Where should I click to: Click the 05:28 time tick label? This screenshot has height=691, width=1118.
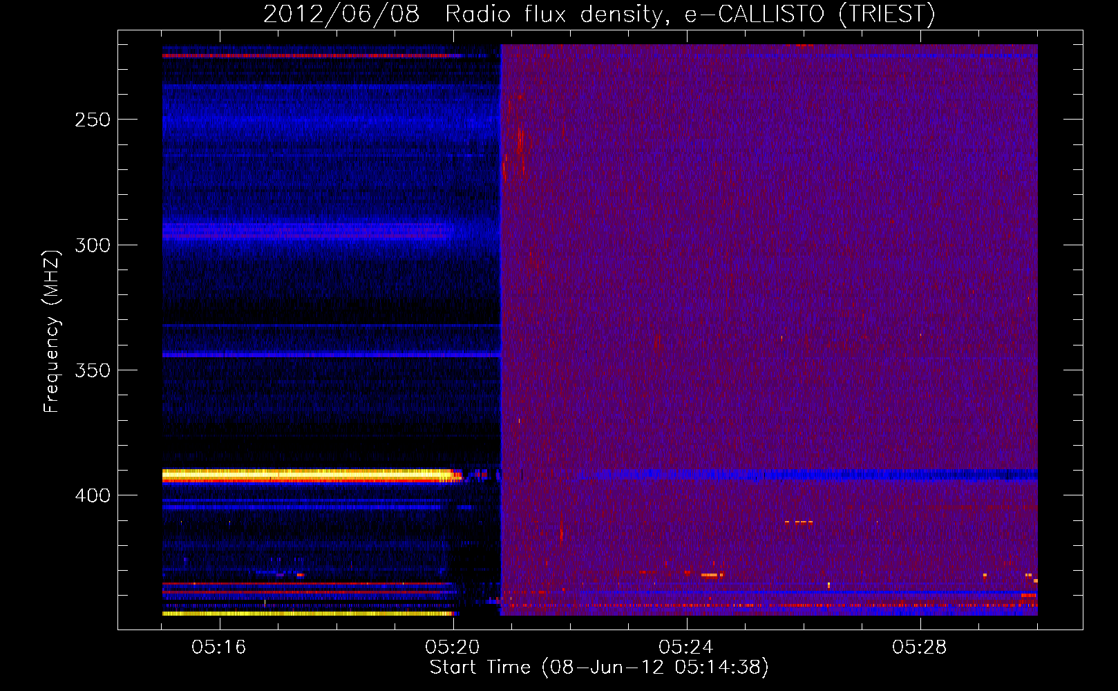(920, 647)
